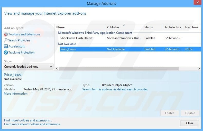Image resolution: width=203 pixels, height=131 pixels.
Task: Select the Price_Leuss add-on row
Action: (131, 49)
